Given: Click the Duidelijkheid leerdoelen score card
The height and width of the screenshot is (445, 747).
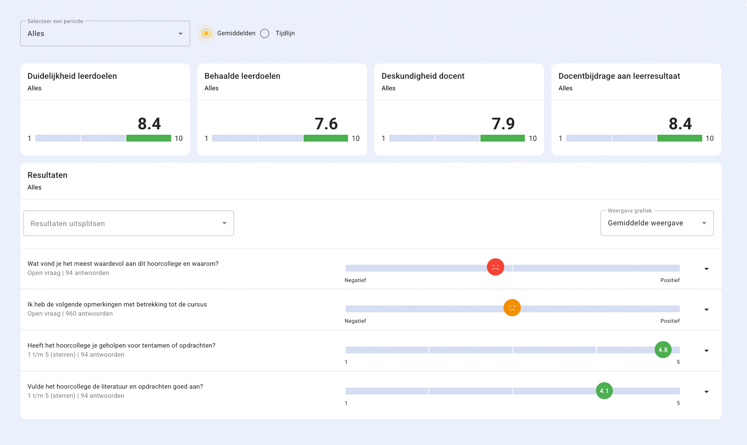Looking at the screenshot, I should coord(105,109).
